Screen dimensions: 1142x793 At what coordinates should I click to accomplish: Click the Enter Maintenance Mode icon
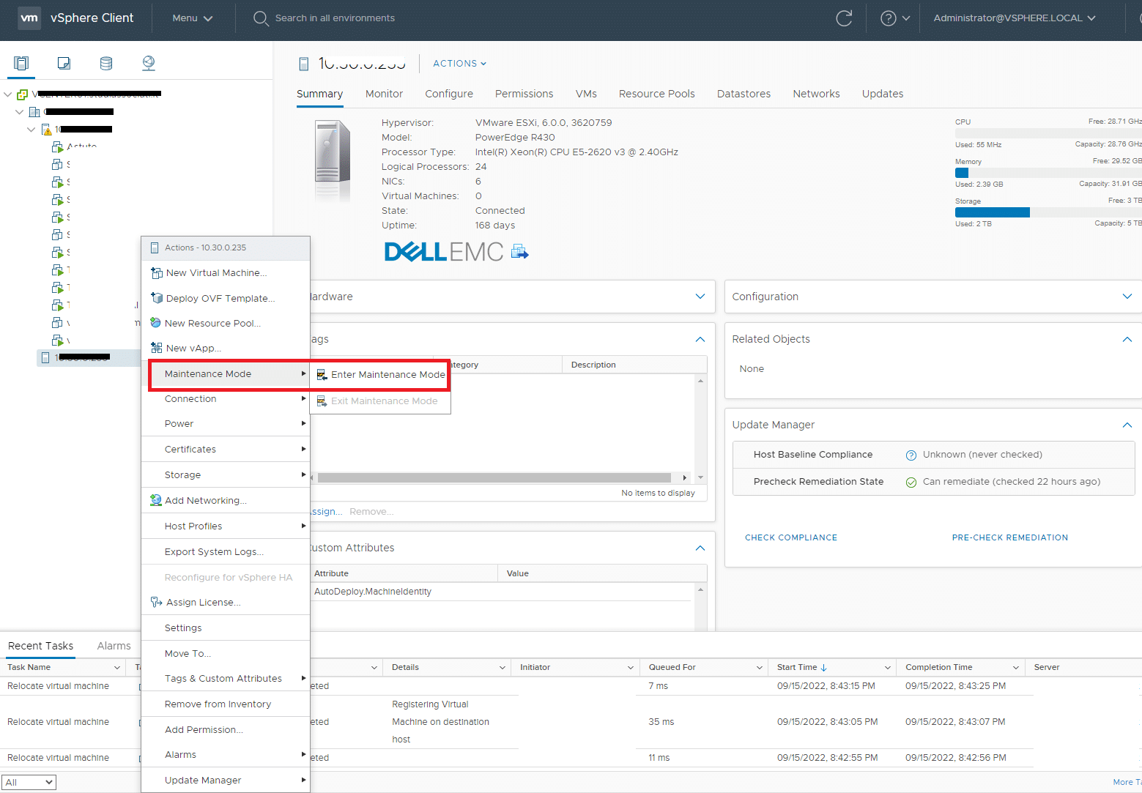pyautogui.click(x=322, y=375)
